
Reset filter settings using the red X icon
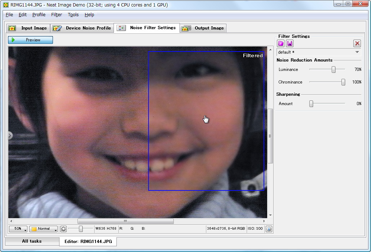coord(357,43)
